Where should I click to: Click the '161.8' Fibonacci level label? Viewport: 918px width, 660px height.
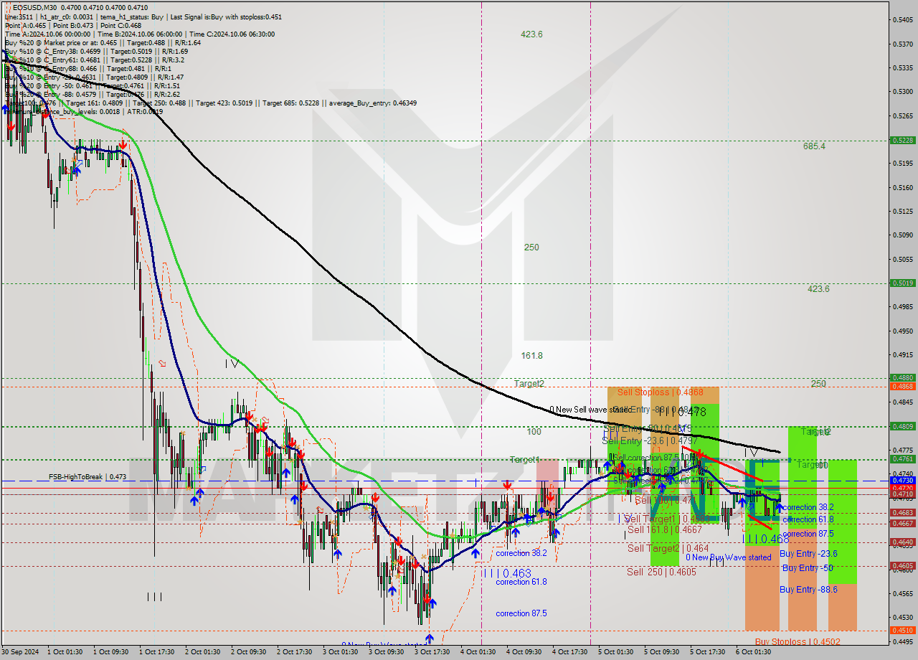click(x=531, y=355)
